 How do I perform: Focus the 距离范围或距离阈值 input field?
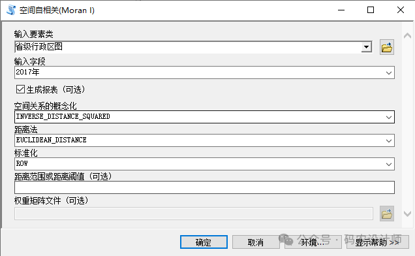click(x=204, y=187)
